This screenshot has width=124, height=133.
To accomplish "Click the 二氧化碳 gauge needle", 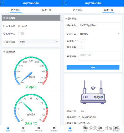I will point(26,77).
